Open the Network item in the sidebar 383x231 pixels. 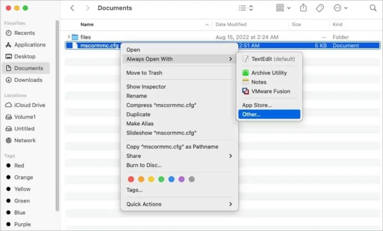coord(25,140)
